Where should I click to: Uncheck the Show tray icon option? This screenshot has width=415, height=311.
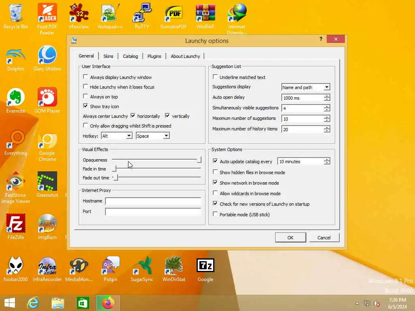[85, 106]
